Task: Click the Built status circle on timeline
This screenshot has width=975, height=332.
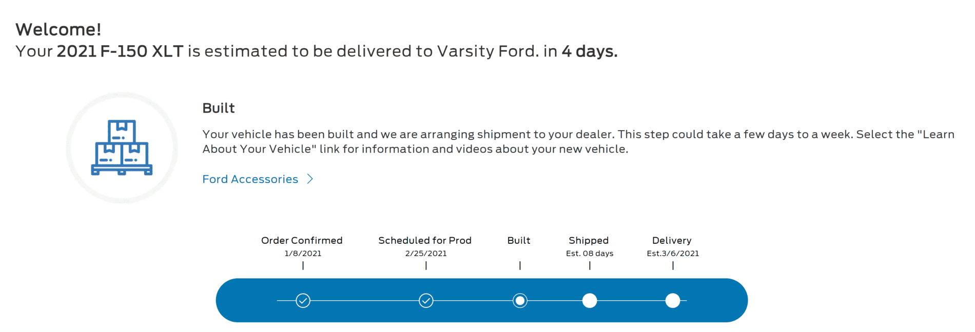Action: pos(519,300)
